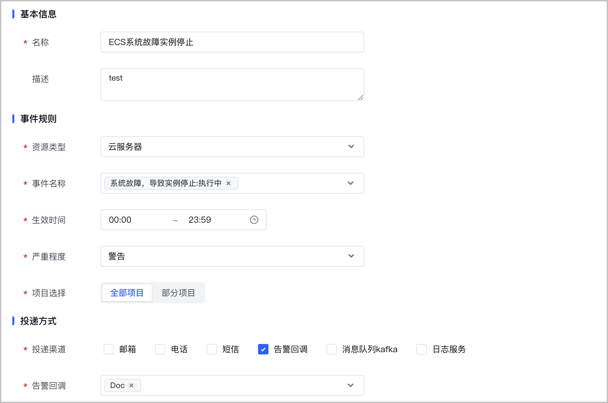Image resolution: width=608 pixels, height=403 pixels.
Task: Expand the 事件名称 chevron arrow
Action: (351, 183)
